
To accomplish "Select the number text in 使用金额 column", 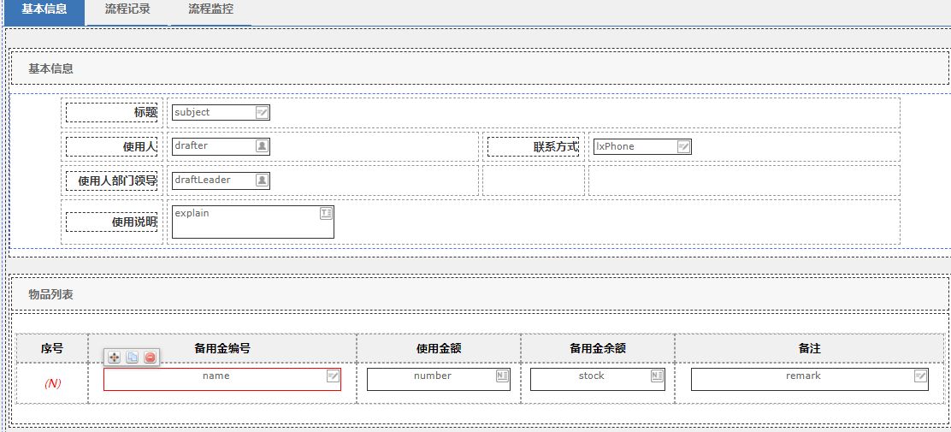I will click(433, 376).
